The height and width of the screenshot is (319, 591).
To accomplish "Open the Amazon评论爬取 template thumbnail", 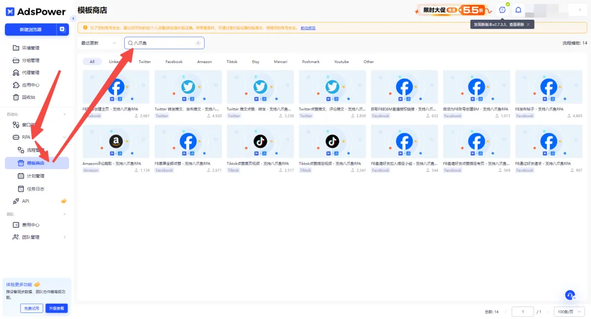I will pyautogui.click(x=116, y=142).
